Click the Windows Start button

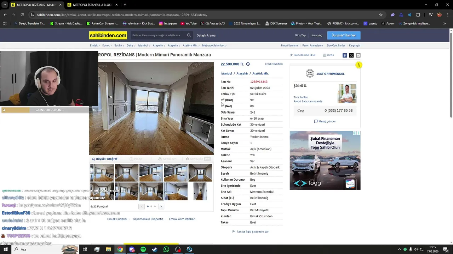pos(6,249)
